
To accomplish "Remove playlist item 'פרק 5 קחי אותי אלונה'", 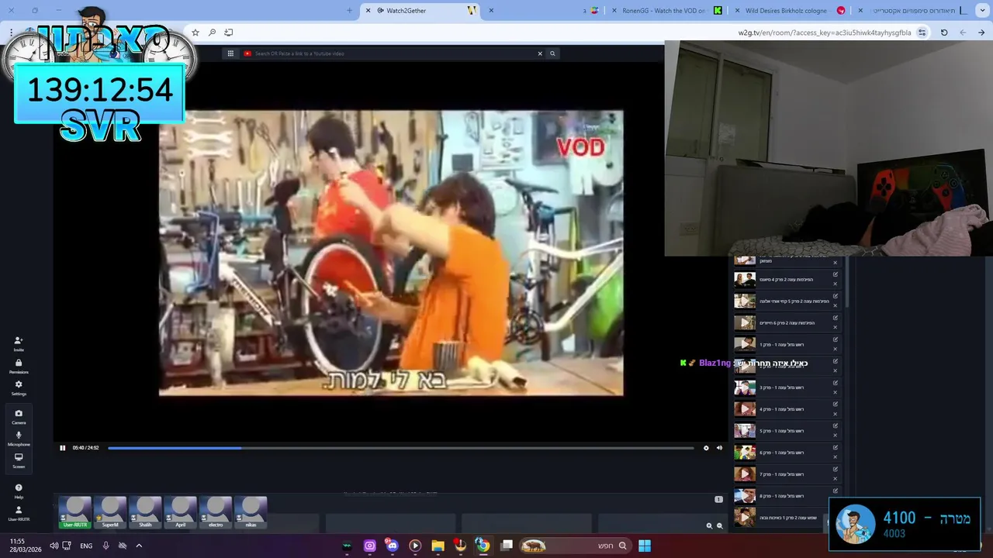I will (836, 305).
